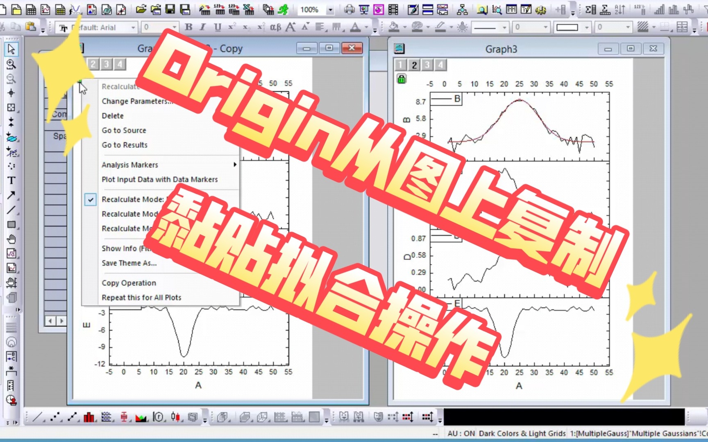The image size is (708, 442).
Task: Expand the font color A dropdown arrow
Action: click(365, 27)
